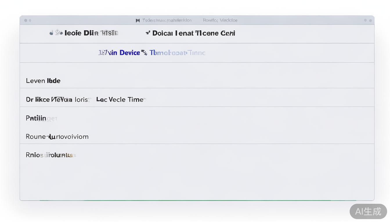
Task: Click the green bar at window bottom
Action: point(197,200)
